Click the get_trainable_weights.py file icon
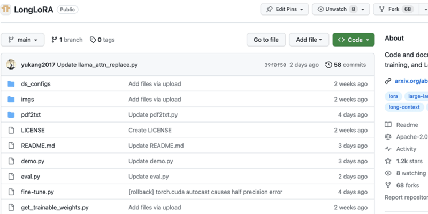428x214 pixels. click(11, 208)
